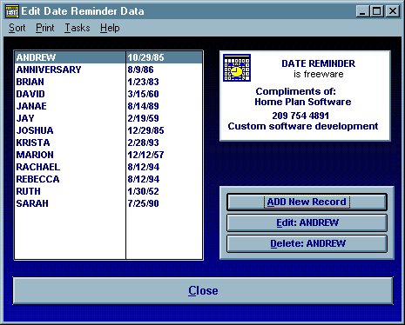Click the date 3/15/60
The image size is (405, 325).
click(143, 94)
